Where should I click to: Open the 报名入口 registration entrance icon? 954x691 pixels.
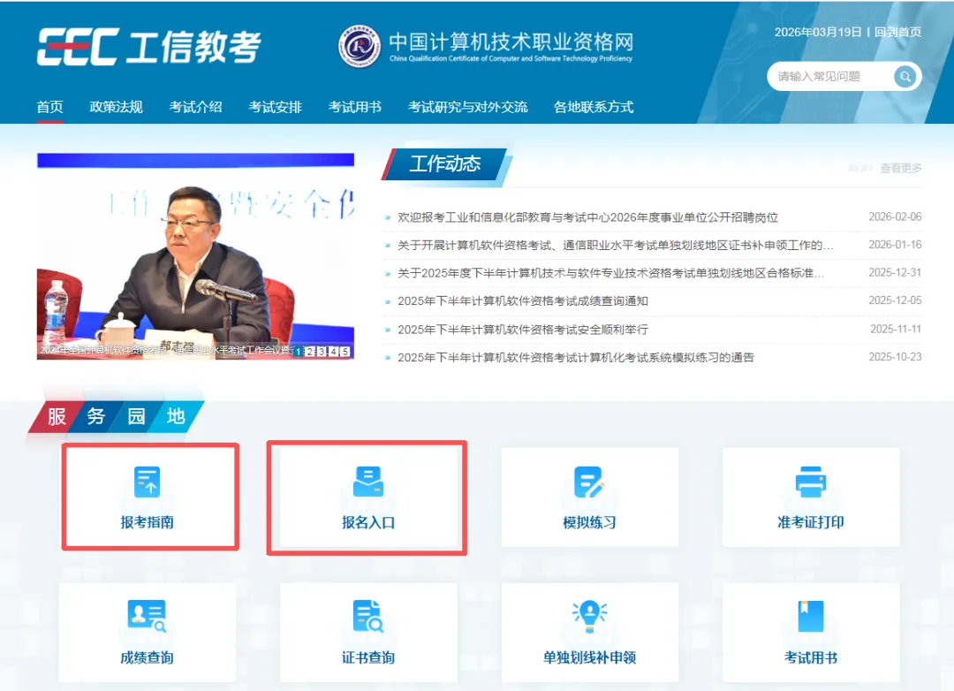click(367, 496)
